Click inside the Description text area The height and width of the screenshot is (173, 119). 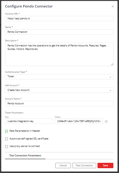(59, 54)
